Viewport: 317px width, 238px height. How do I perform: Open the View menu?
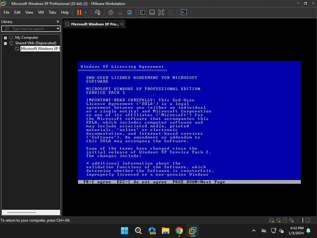tap(29, 12)
